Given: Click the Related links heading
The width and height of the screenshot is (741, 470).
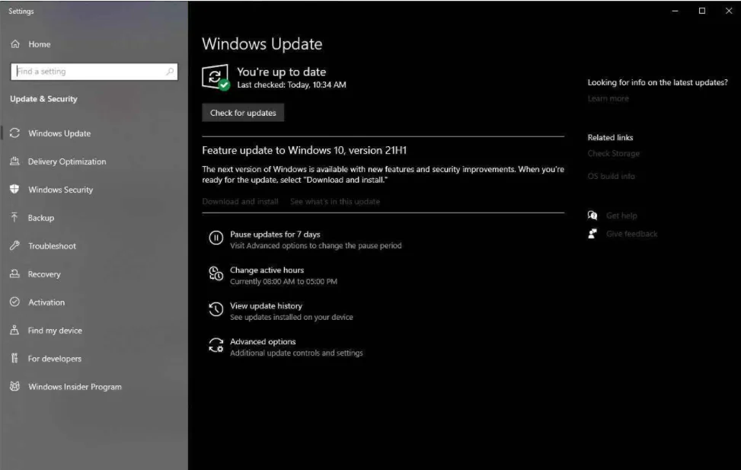Looking at the screenshot, I should point(610,138).
